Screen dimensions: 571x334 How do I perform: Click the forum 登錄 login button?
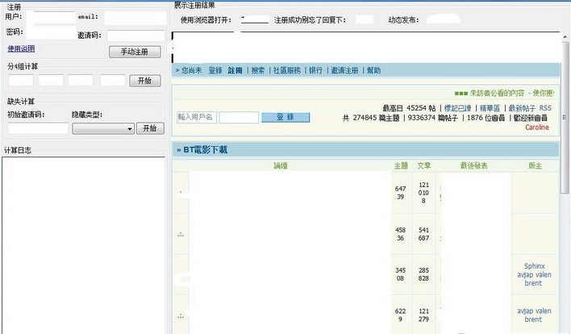pos(285,117)
